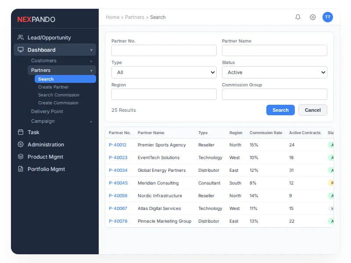Focus the Partner No. input field

coord(164,50)
